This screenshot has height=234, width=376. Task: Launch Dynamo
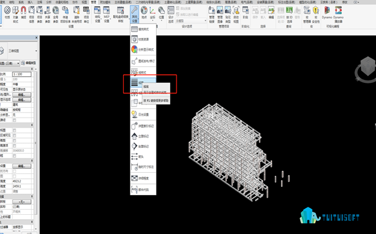327,13
